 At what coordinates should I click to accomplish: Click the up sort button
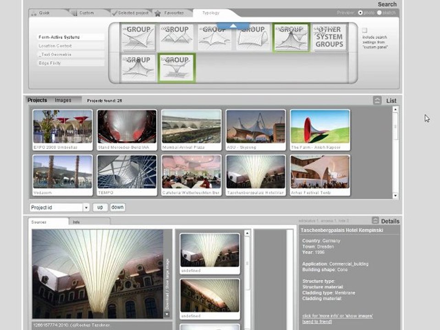pos(100,207)
